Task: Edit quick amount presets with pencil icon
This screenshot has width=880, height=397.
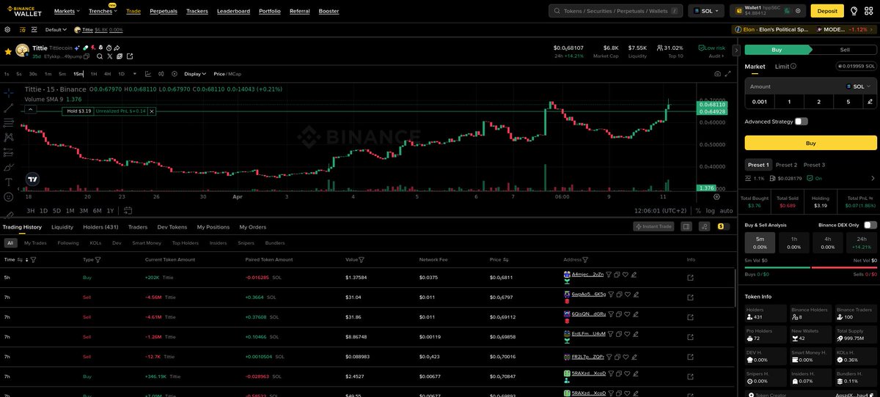Action: 870,102
